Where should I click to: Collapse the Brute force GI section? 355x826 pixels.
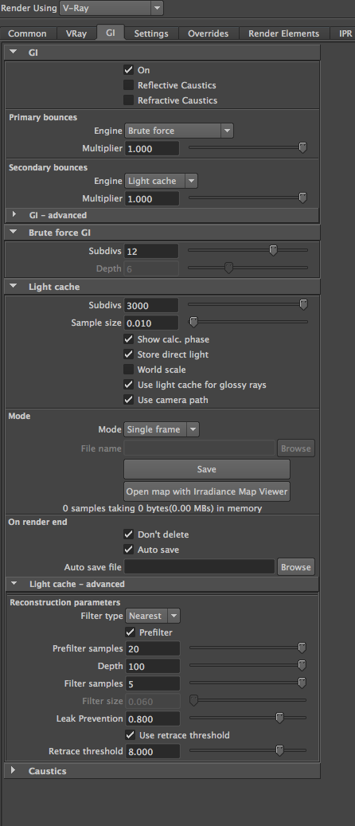click(x=14, y=232)
